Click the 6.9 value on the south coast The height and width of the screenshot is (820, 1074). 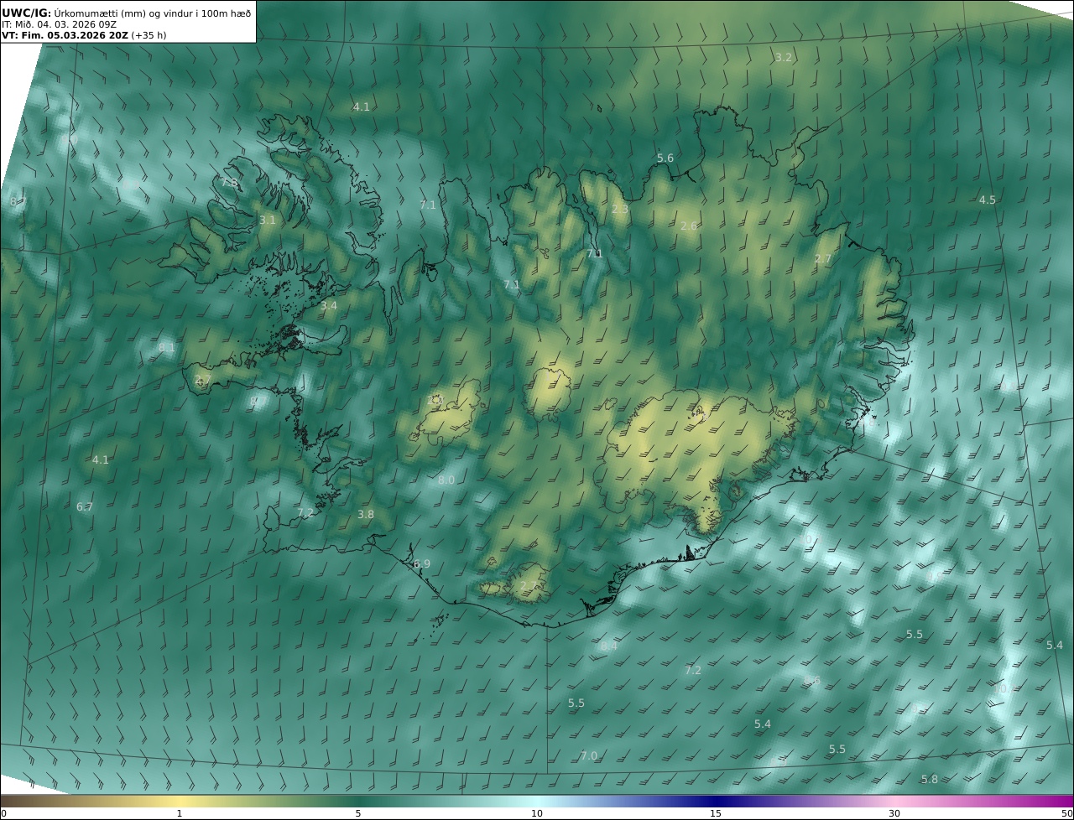[x=421, y=564]
